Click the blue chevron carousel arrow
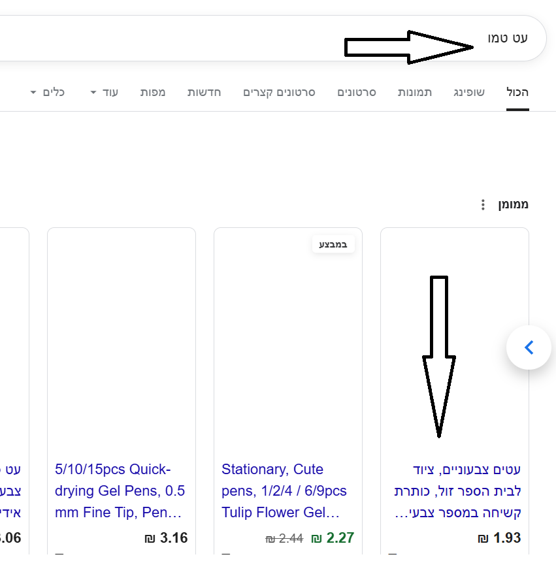Screen dimensions: 556x561 tap(529, 347)
